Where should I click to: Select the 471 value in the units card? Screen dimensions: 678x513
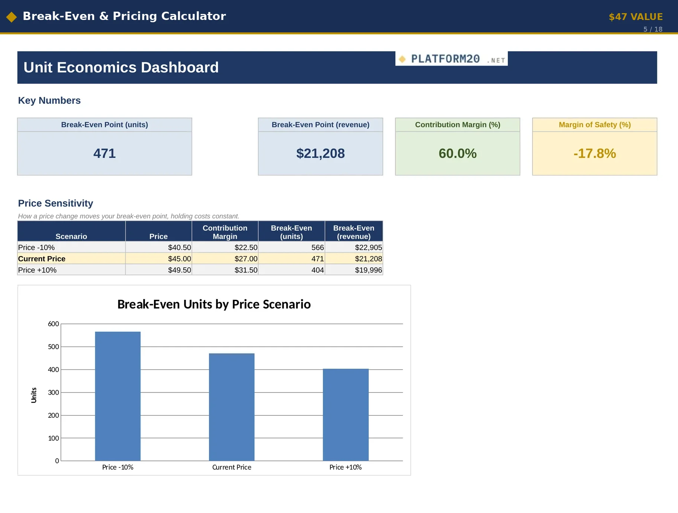[105, 153]
